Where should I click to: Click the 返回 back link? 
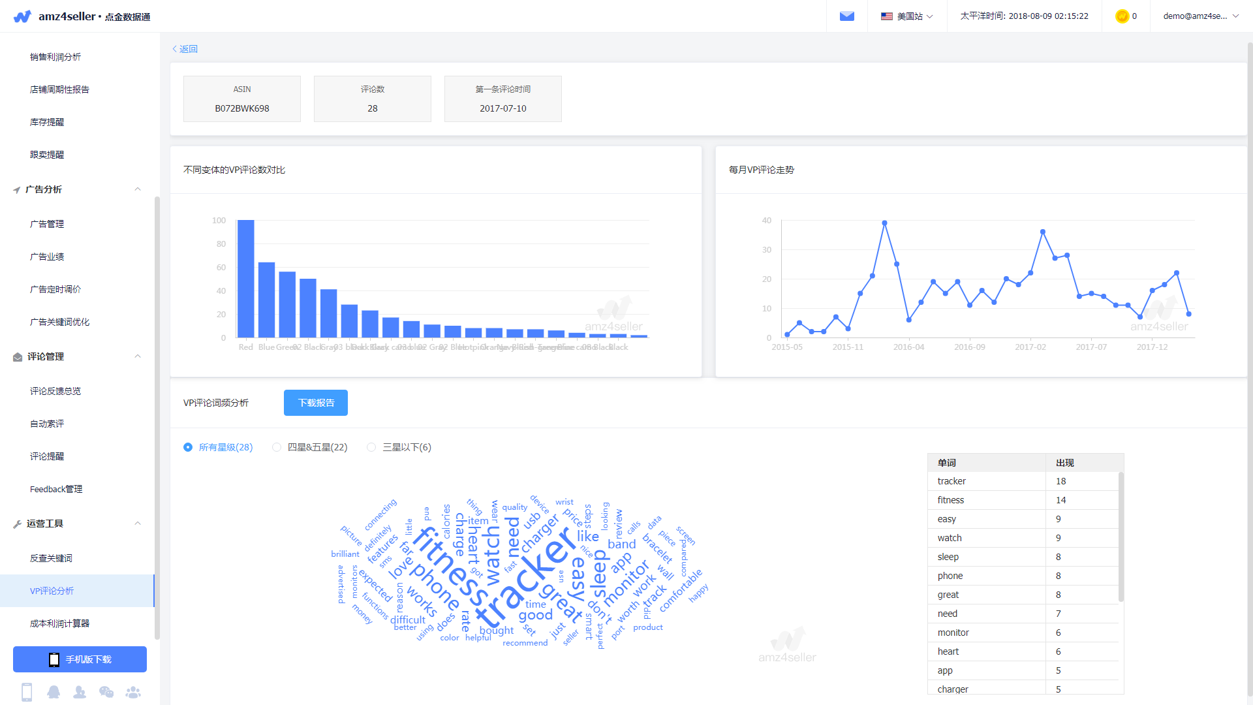coord(185,49)
